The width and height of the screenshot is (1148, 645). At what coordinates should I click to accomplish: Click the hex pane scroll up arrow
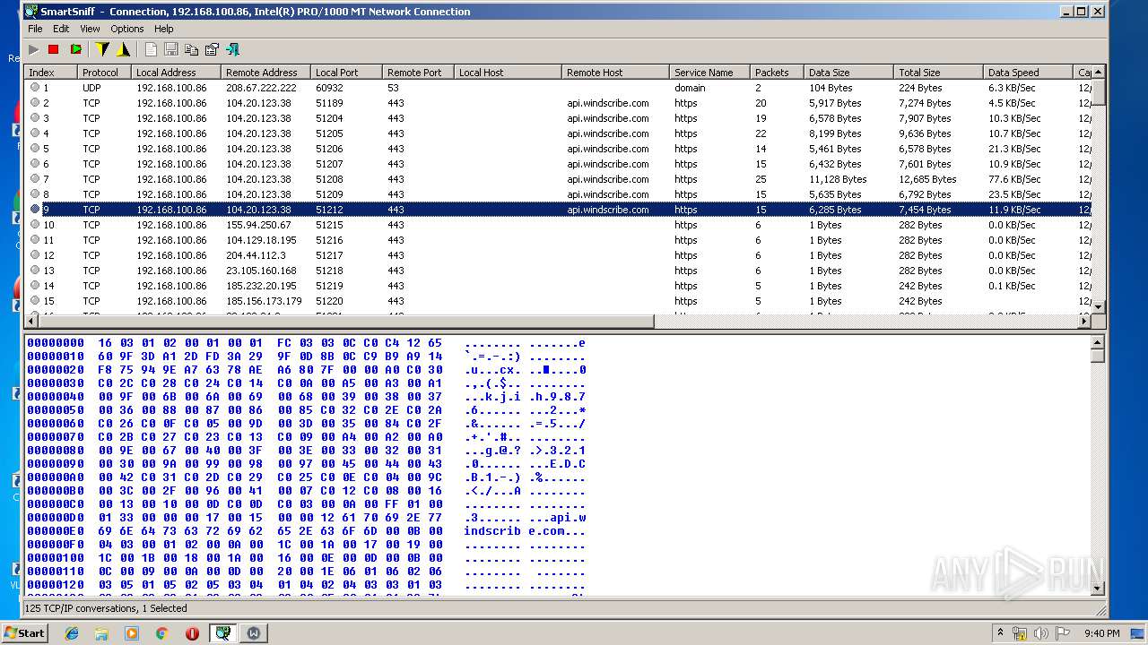click(x=1099, y=343)
